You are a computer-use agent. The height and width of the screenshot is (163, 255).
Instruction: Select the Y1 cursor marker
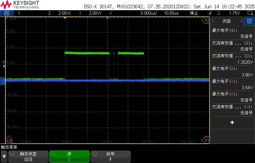[x=206, y=140]
